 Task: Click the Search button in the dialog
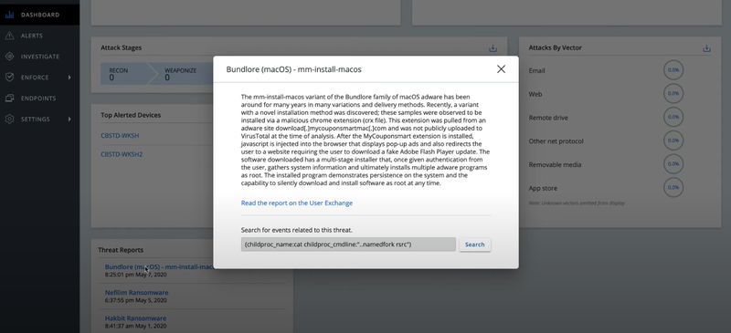pyautogui.click(x=474, y=245)
